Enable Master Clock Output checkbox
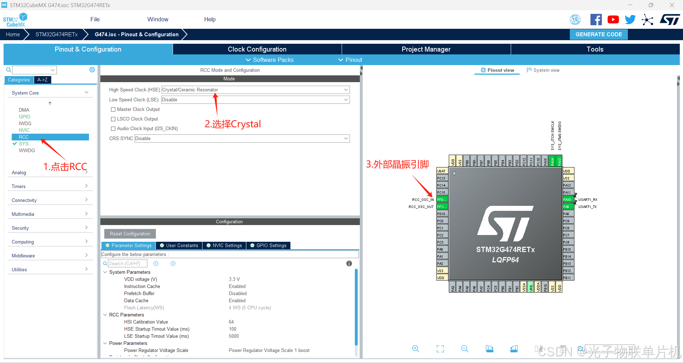This screenshot has height=363, width=683. click(113, 110)
